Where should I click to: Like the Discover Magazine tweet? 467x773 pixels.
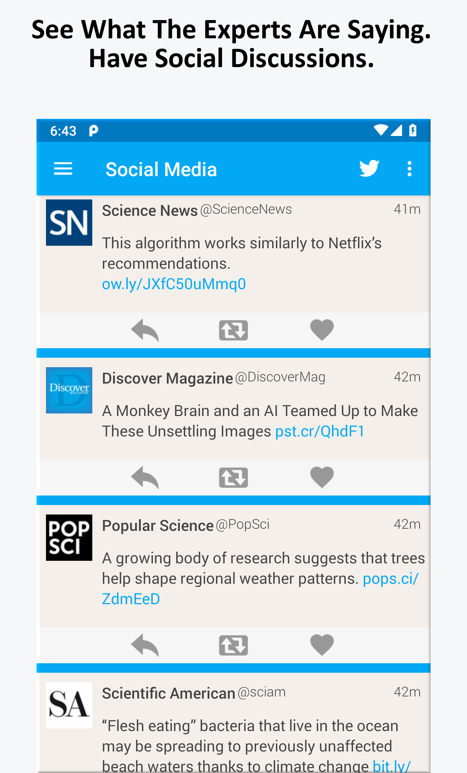[322, 477]
